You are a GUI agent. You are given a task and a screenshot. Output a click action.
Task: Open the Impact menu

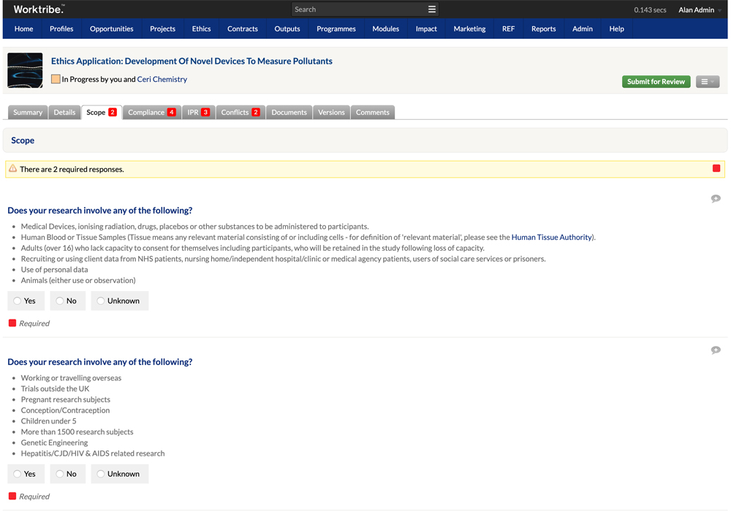[x=426, y=29]
